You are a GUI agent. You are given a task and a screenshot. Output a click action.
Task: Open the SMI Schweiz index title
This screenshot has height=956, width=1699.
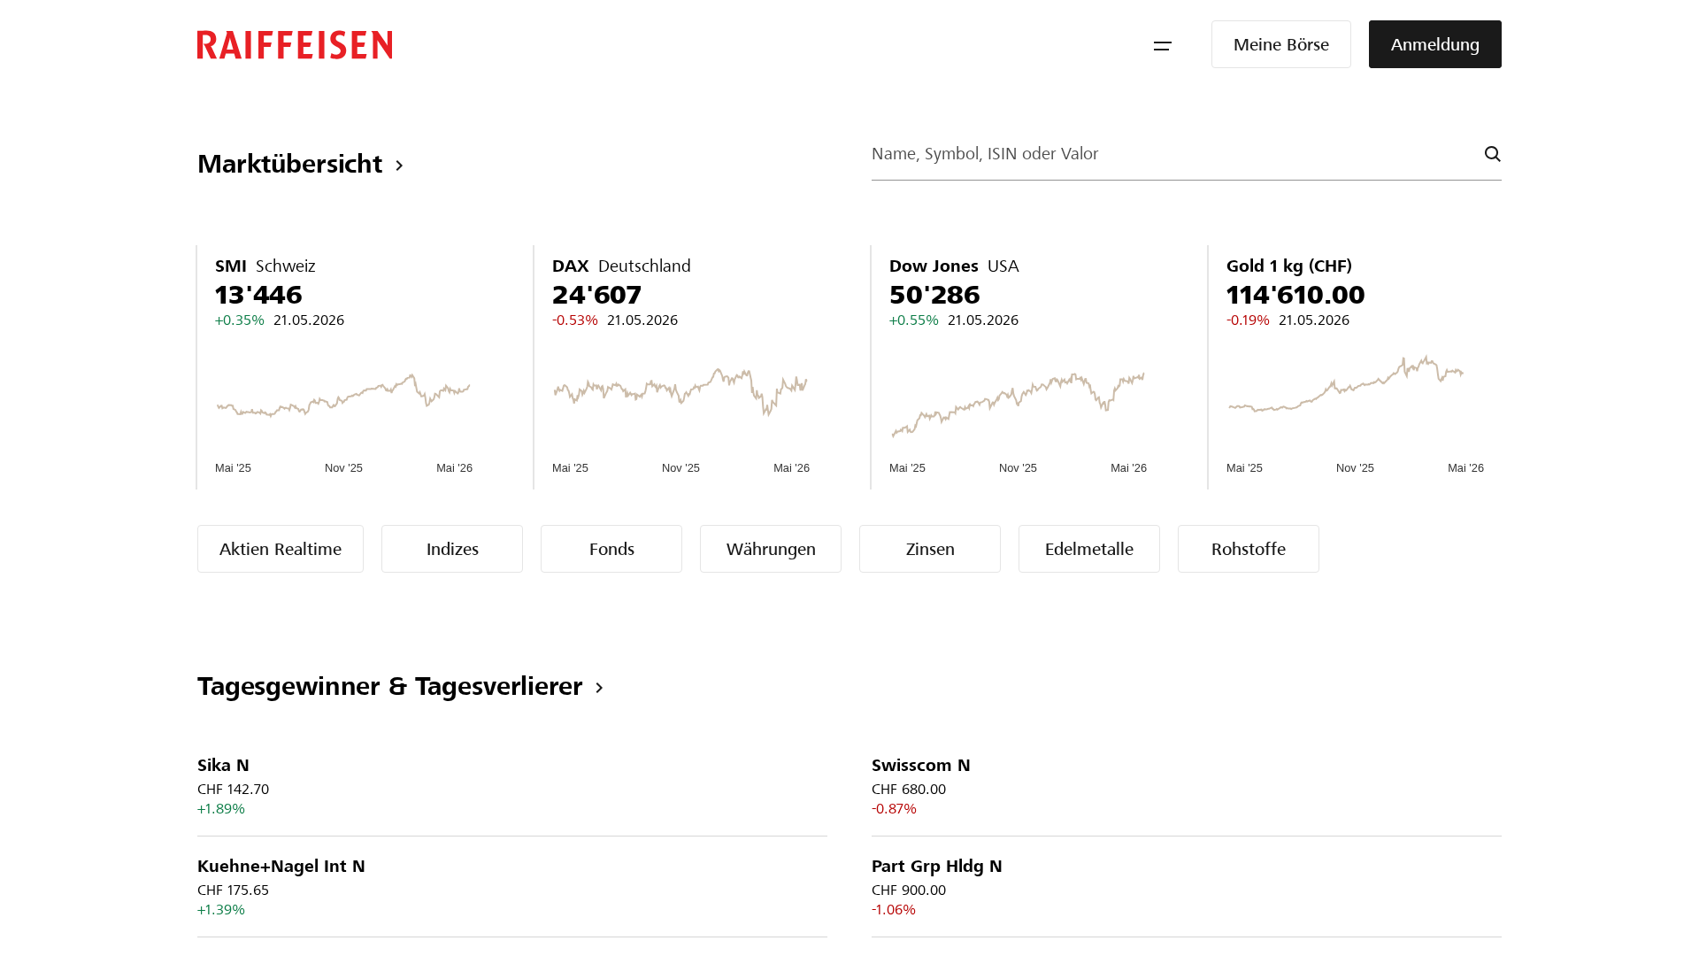tap(265, 266)
